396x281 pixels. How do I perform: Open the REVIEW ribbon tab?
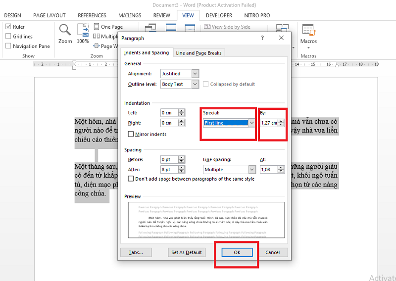162,15
